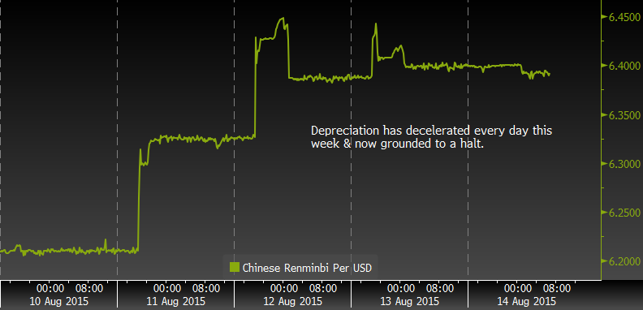Click the 6.4500 y-axis value
This screenshot has width=643, height=310.
[625, 18]
